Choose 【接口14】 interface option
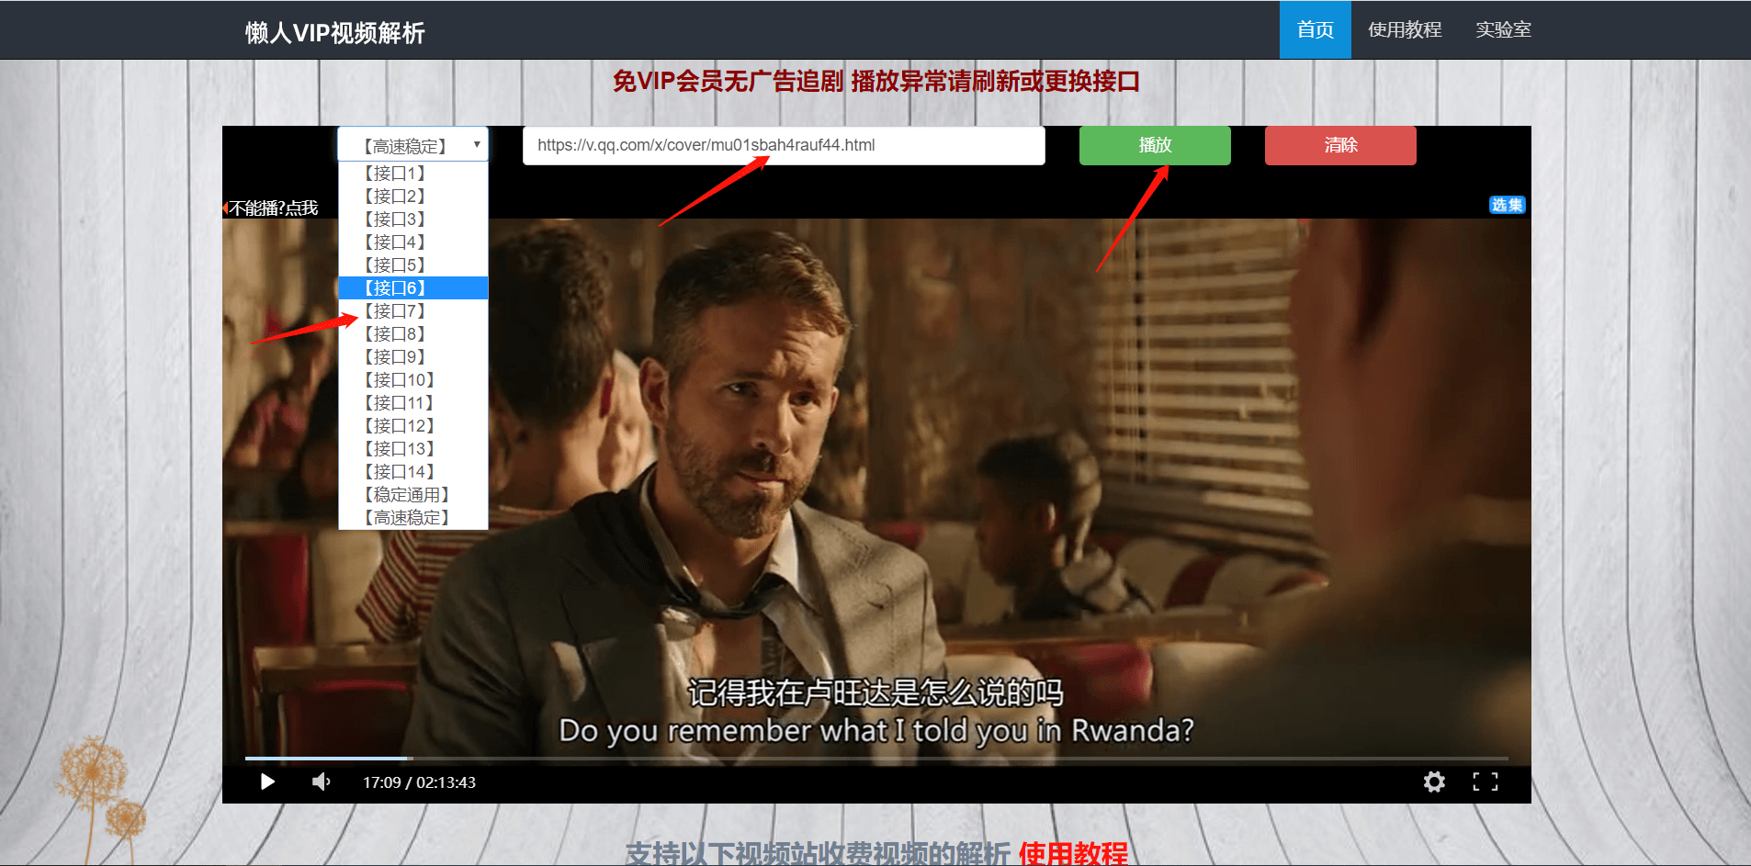The width and height of the screenshot is (1751, 866). pyautogui.click(x=400, y=472)
